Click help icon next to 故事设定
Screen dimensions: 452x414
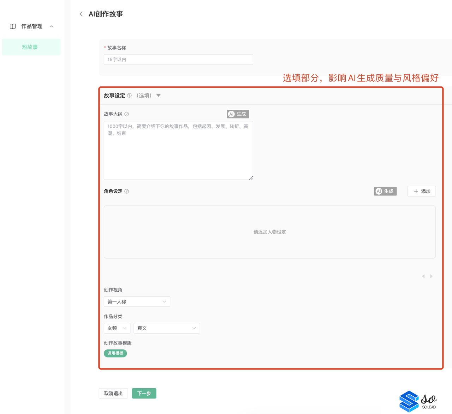coord(129,96)
